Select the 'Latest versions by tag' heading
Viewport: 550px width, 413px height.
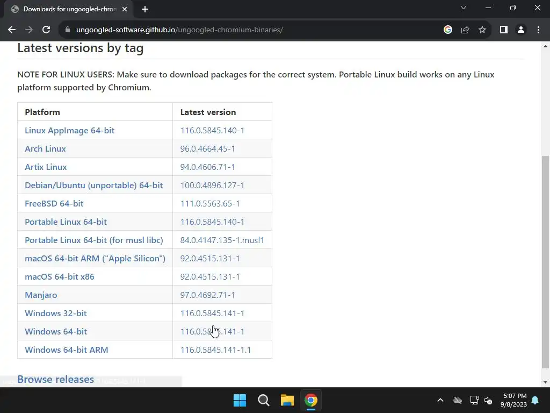81,48
